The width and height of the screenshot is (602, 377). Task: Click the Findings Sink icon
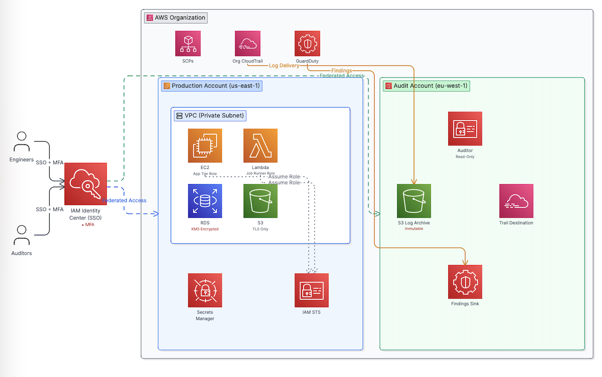point(465,282)
